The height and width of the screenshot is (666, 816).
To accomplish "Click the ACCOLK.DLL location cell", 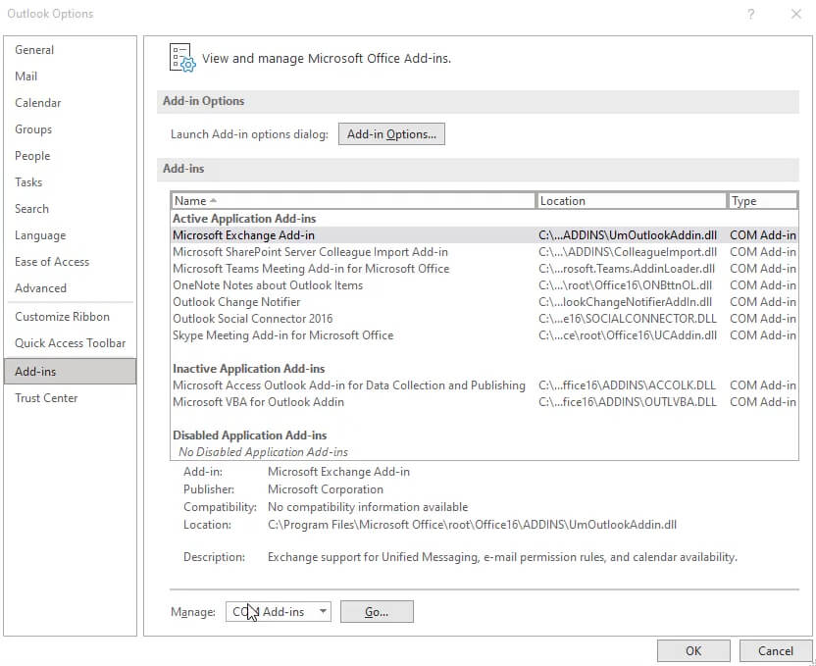I will click(627, 385).
